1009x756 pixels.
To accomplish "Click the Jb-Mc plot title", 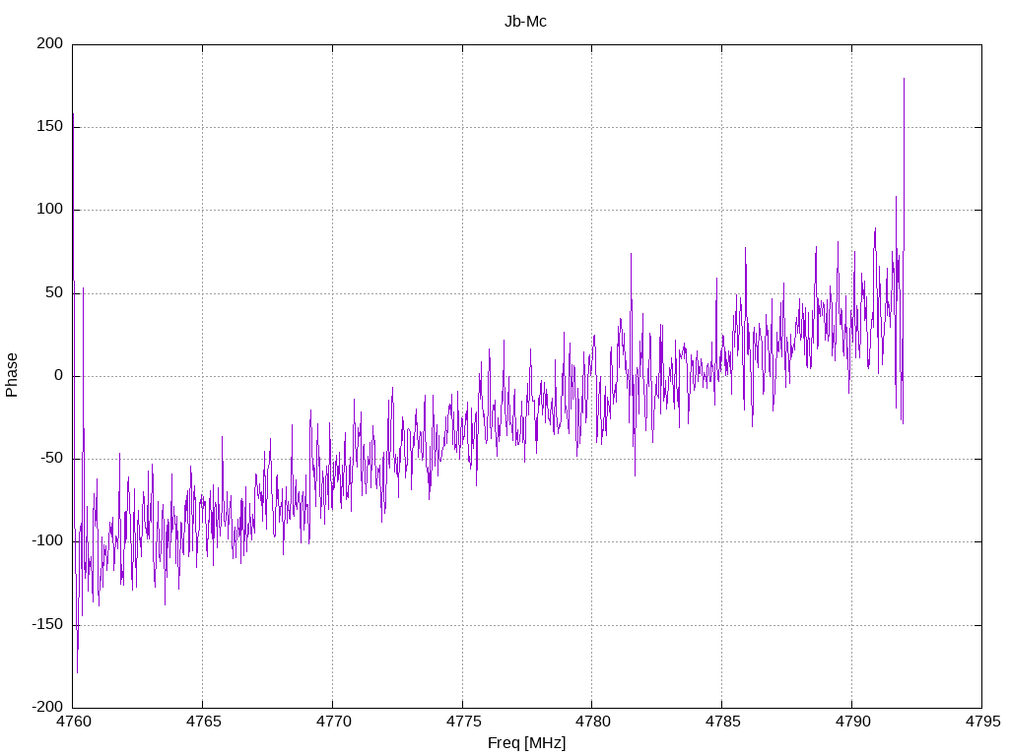I will pos(525,21).
